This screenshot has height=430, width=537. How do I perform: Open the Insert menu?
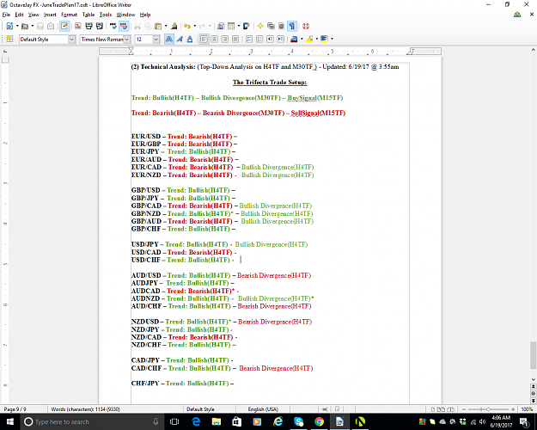click(50, 15)
